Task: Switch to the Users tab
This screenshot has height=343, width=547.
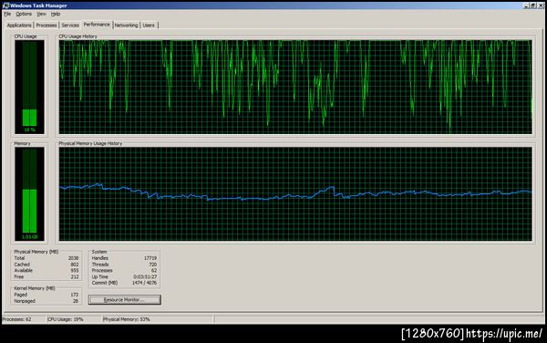Action: pos(149,26)
